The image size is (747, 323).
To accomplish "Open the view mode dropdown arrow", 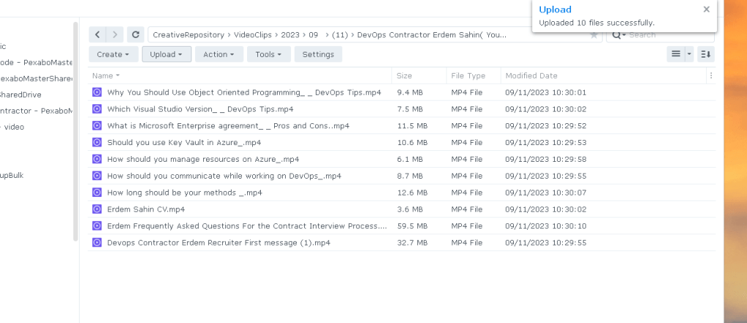I will (x=689, y=54).
